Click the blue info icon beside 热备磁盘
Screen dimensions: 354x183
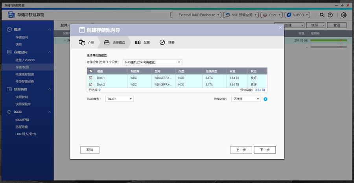pos(265,99)
